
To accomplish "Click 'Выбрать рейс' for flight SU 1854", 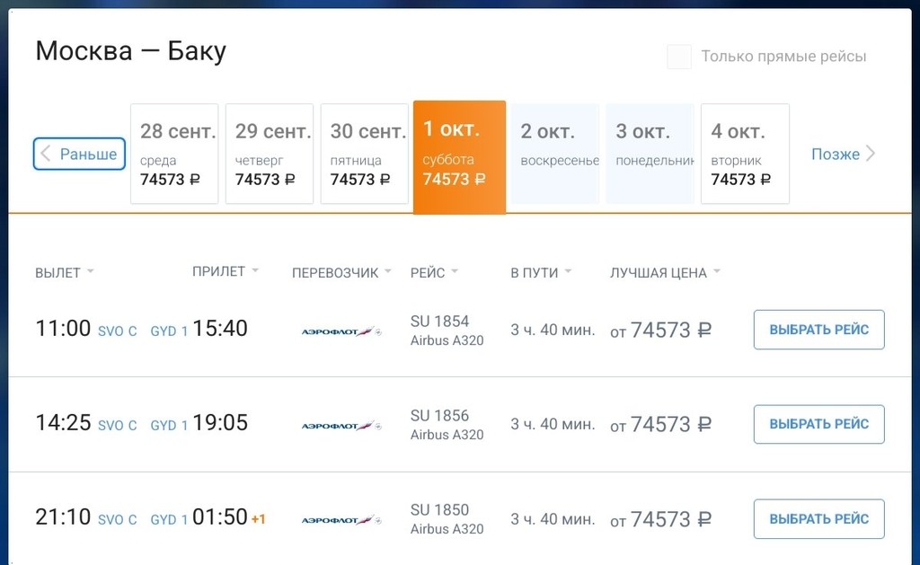I will pos(818,330).
